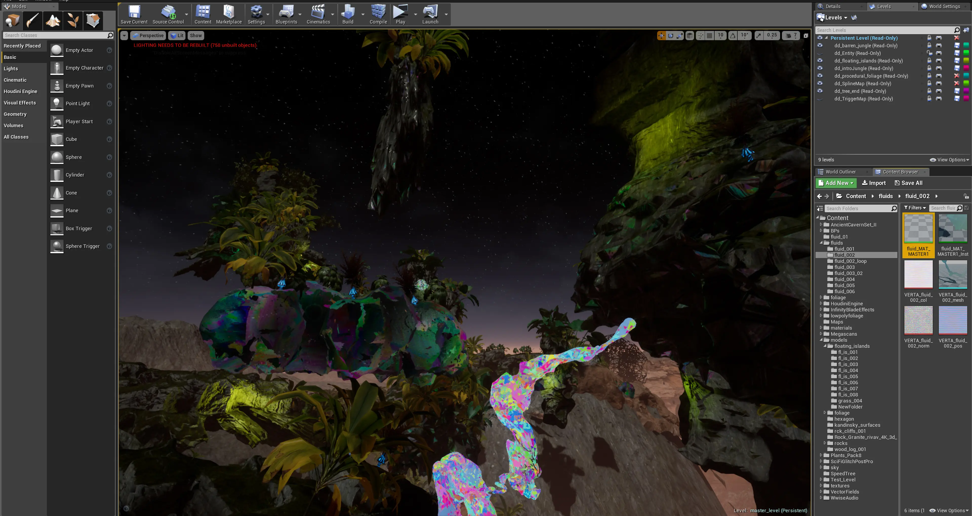Click the Import button
Screen dimensions: 972x516
(874, 183)
